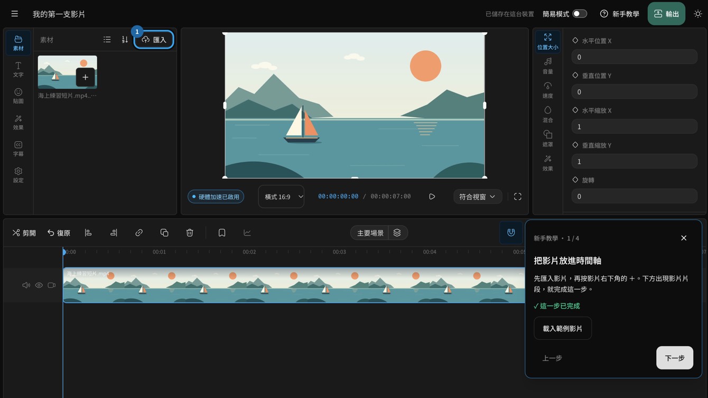Switch to the light theme sun icon
Viewport: 708px width, 398px height.
697,14
